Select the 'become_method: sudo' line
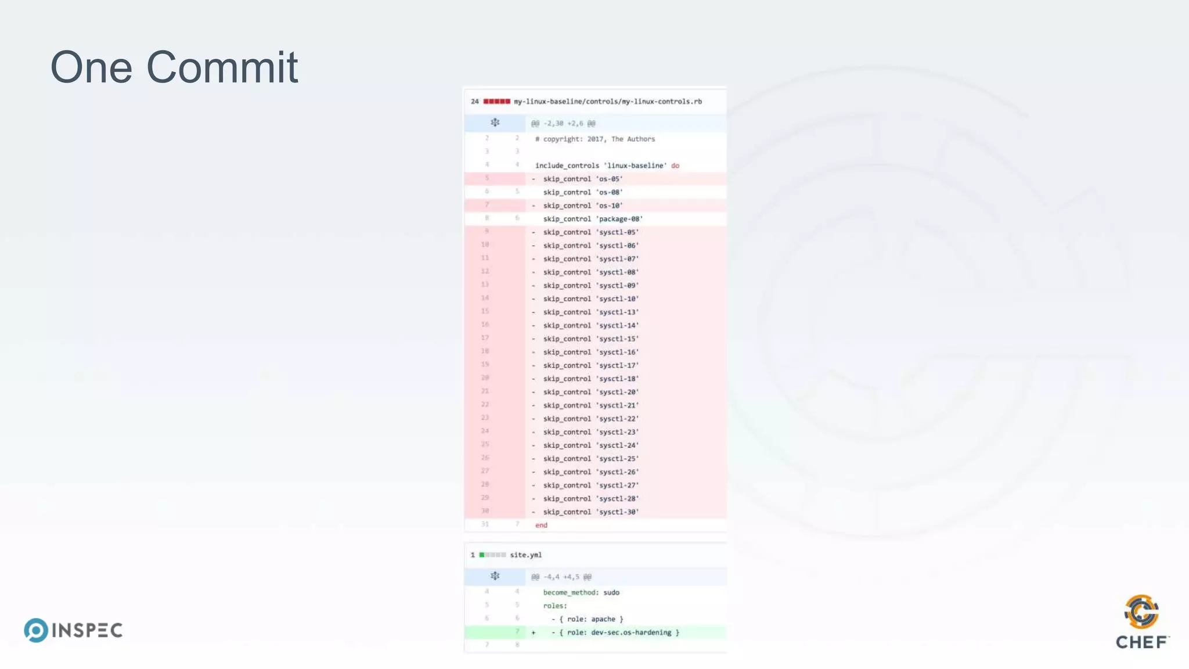 [595, 593]
